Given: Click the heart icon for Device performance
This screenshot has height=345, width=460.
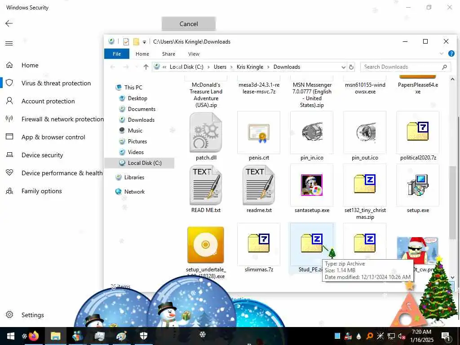Looking at the screenshot, I should (x=9, y=173).
